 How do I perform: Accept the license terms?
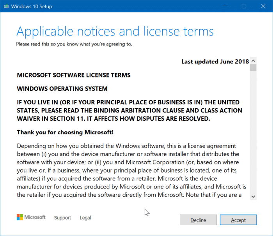[238, 220]
